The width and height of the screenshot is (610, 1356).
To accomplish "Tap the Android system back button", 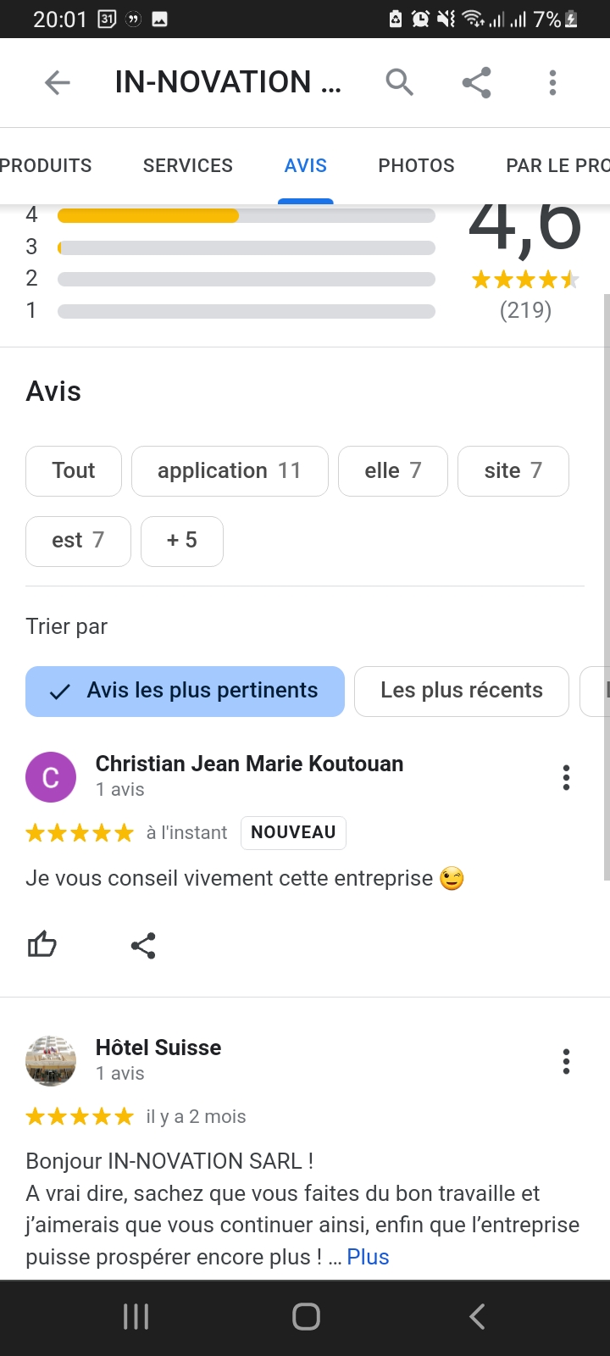I will 477,1316.
